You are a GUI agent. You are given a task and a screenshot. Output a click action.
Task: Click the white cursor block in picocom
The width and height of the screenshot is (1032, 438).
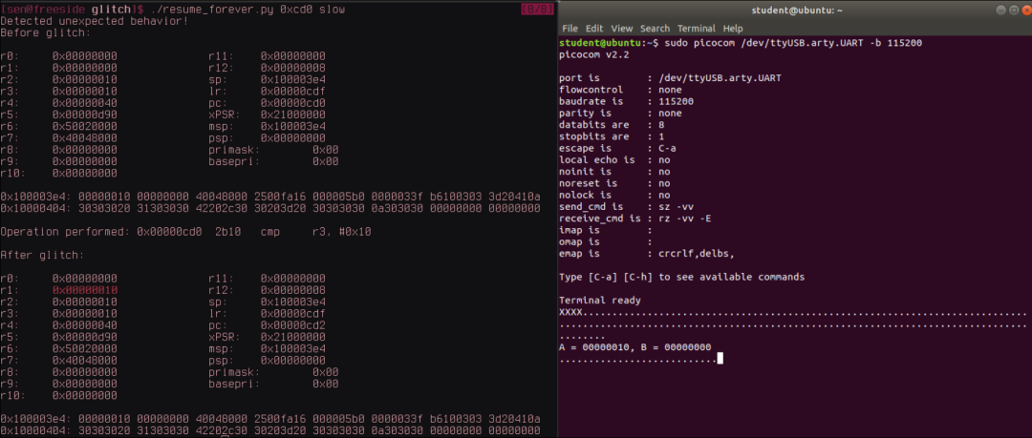720,359
